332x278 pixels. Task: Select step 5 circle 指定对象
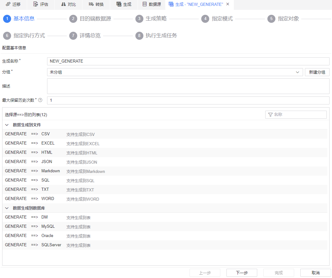click(x=271, y=19)
